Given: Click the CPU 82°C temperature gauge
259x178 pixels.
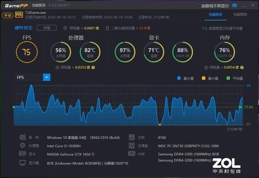Looking at the screenshot, I should (x=90, y=52).
